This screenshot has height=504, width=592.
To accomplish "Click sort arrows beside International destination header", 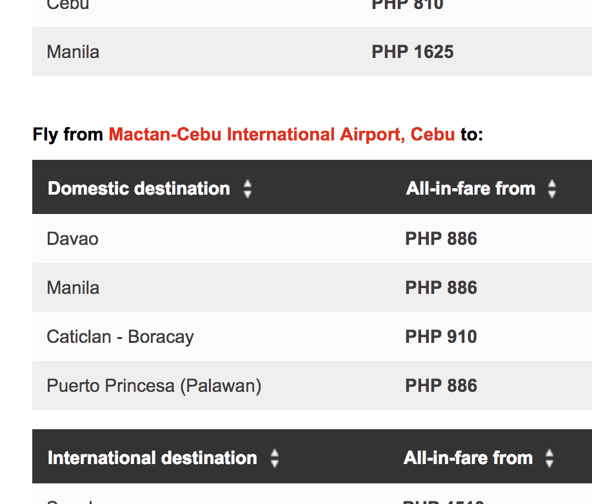I will pos(275,458).
